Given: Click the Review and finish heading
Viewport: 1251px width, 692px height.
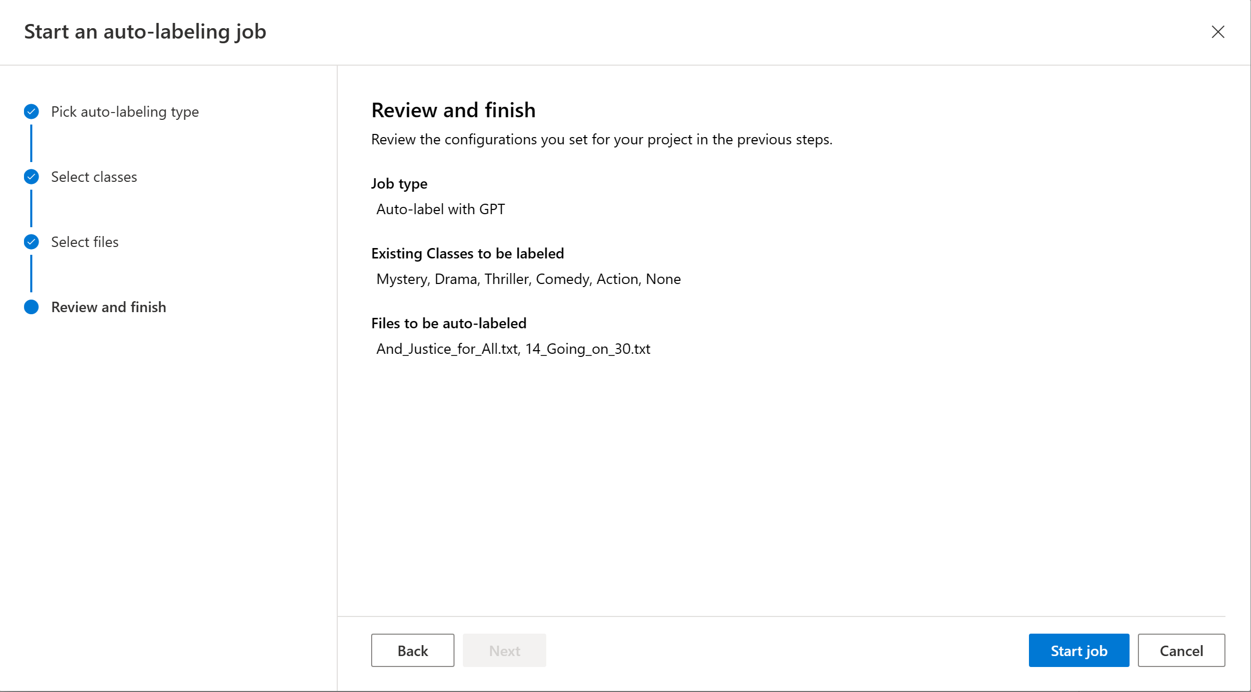Looking at the screenshot, I should (453, 110).
